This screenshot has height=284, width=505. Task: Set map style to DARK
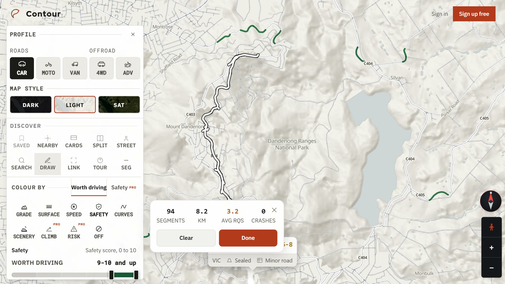pyautogui.click(x=31, y=105)
